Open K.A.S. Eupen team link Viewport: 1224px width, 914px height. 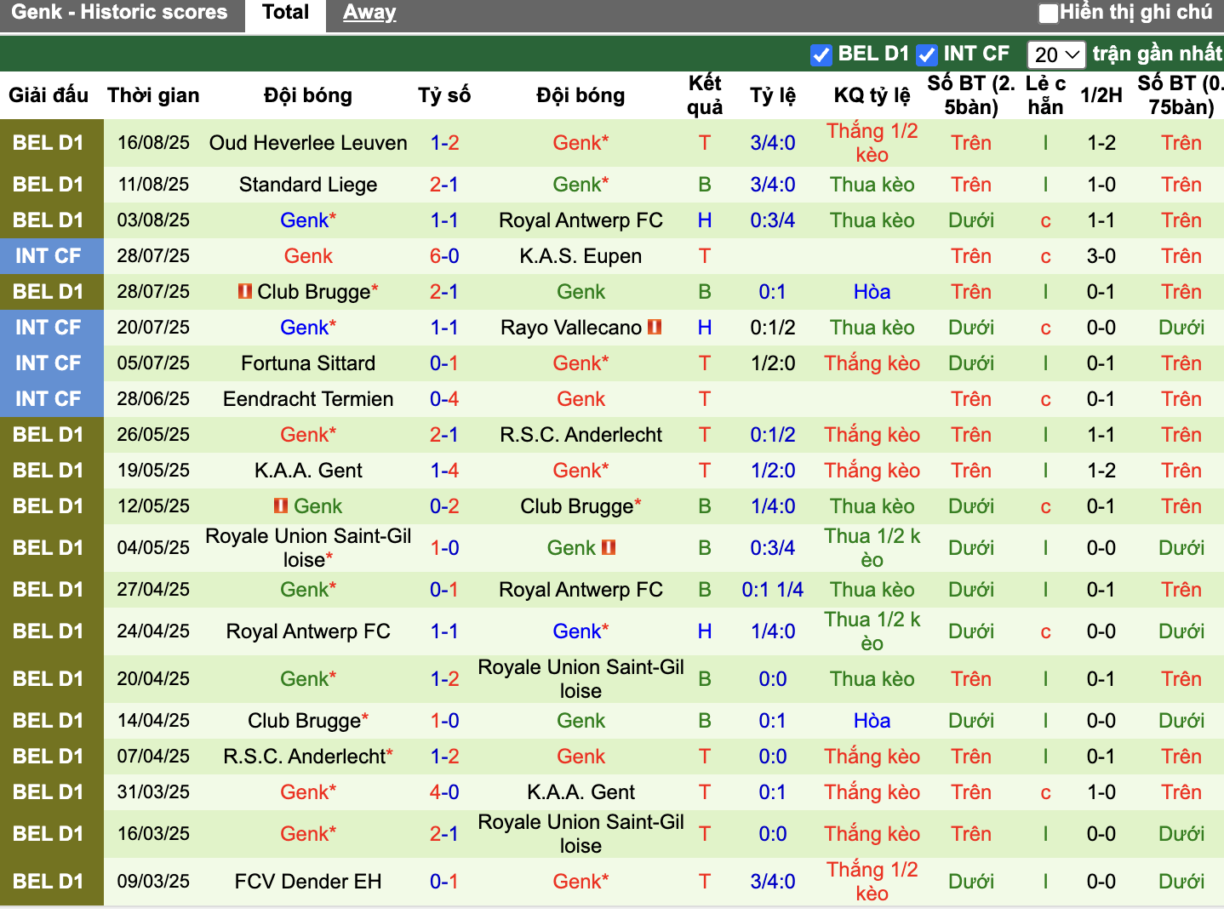point(581,256)
